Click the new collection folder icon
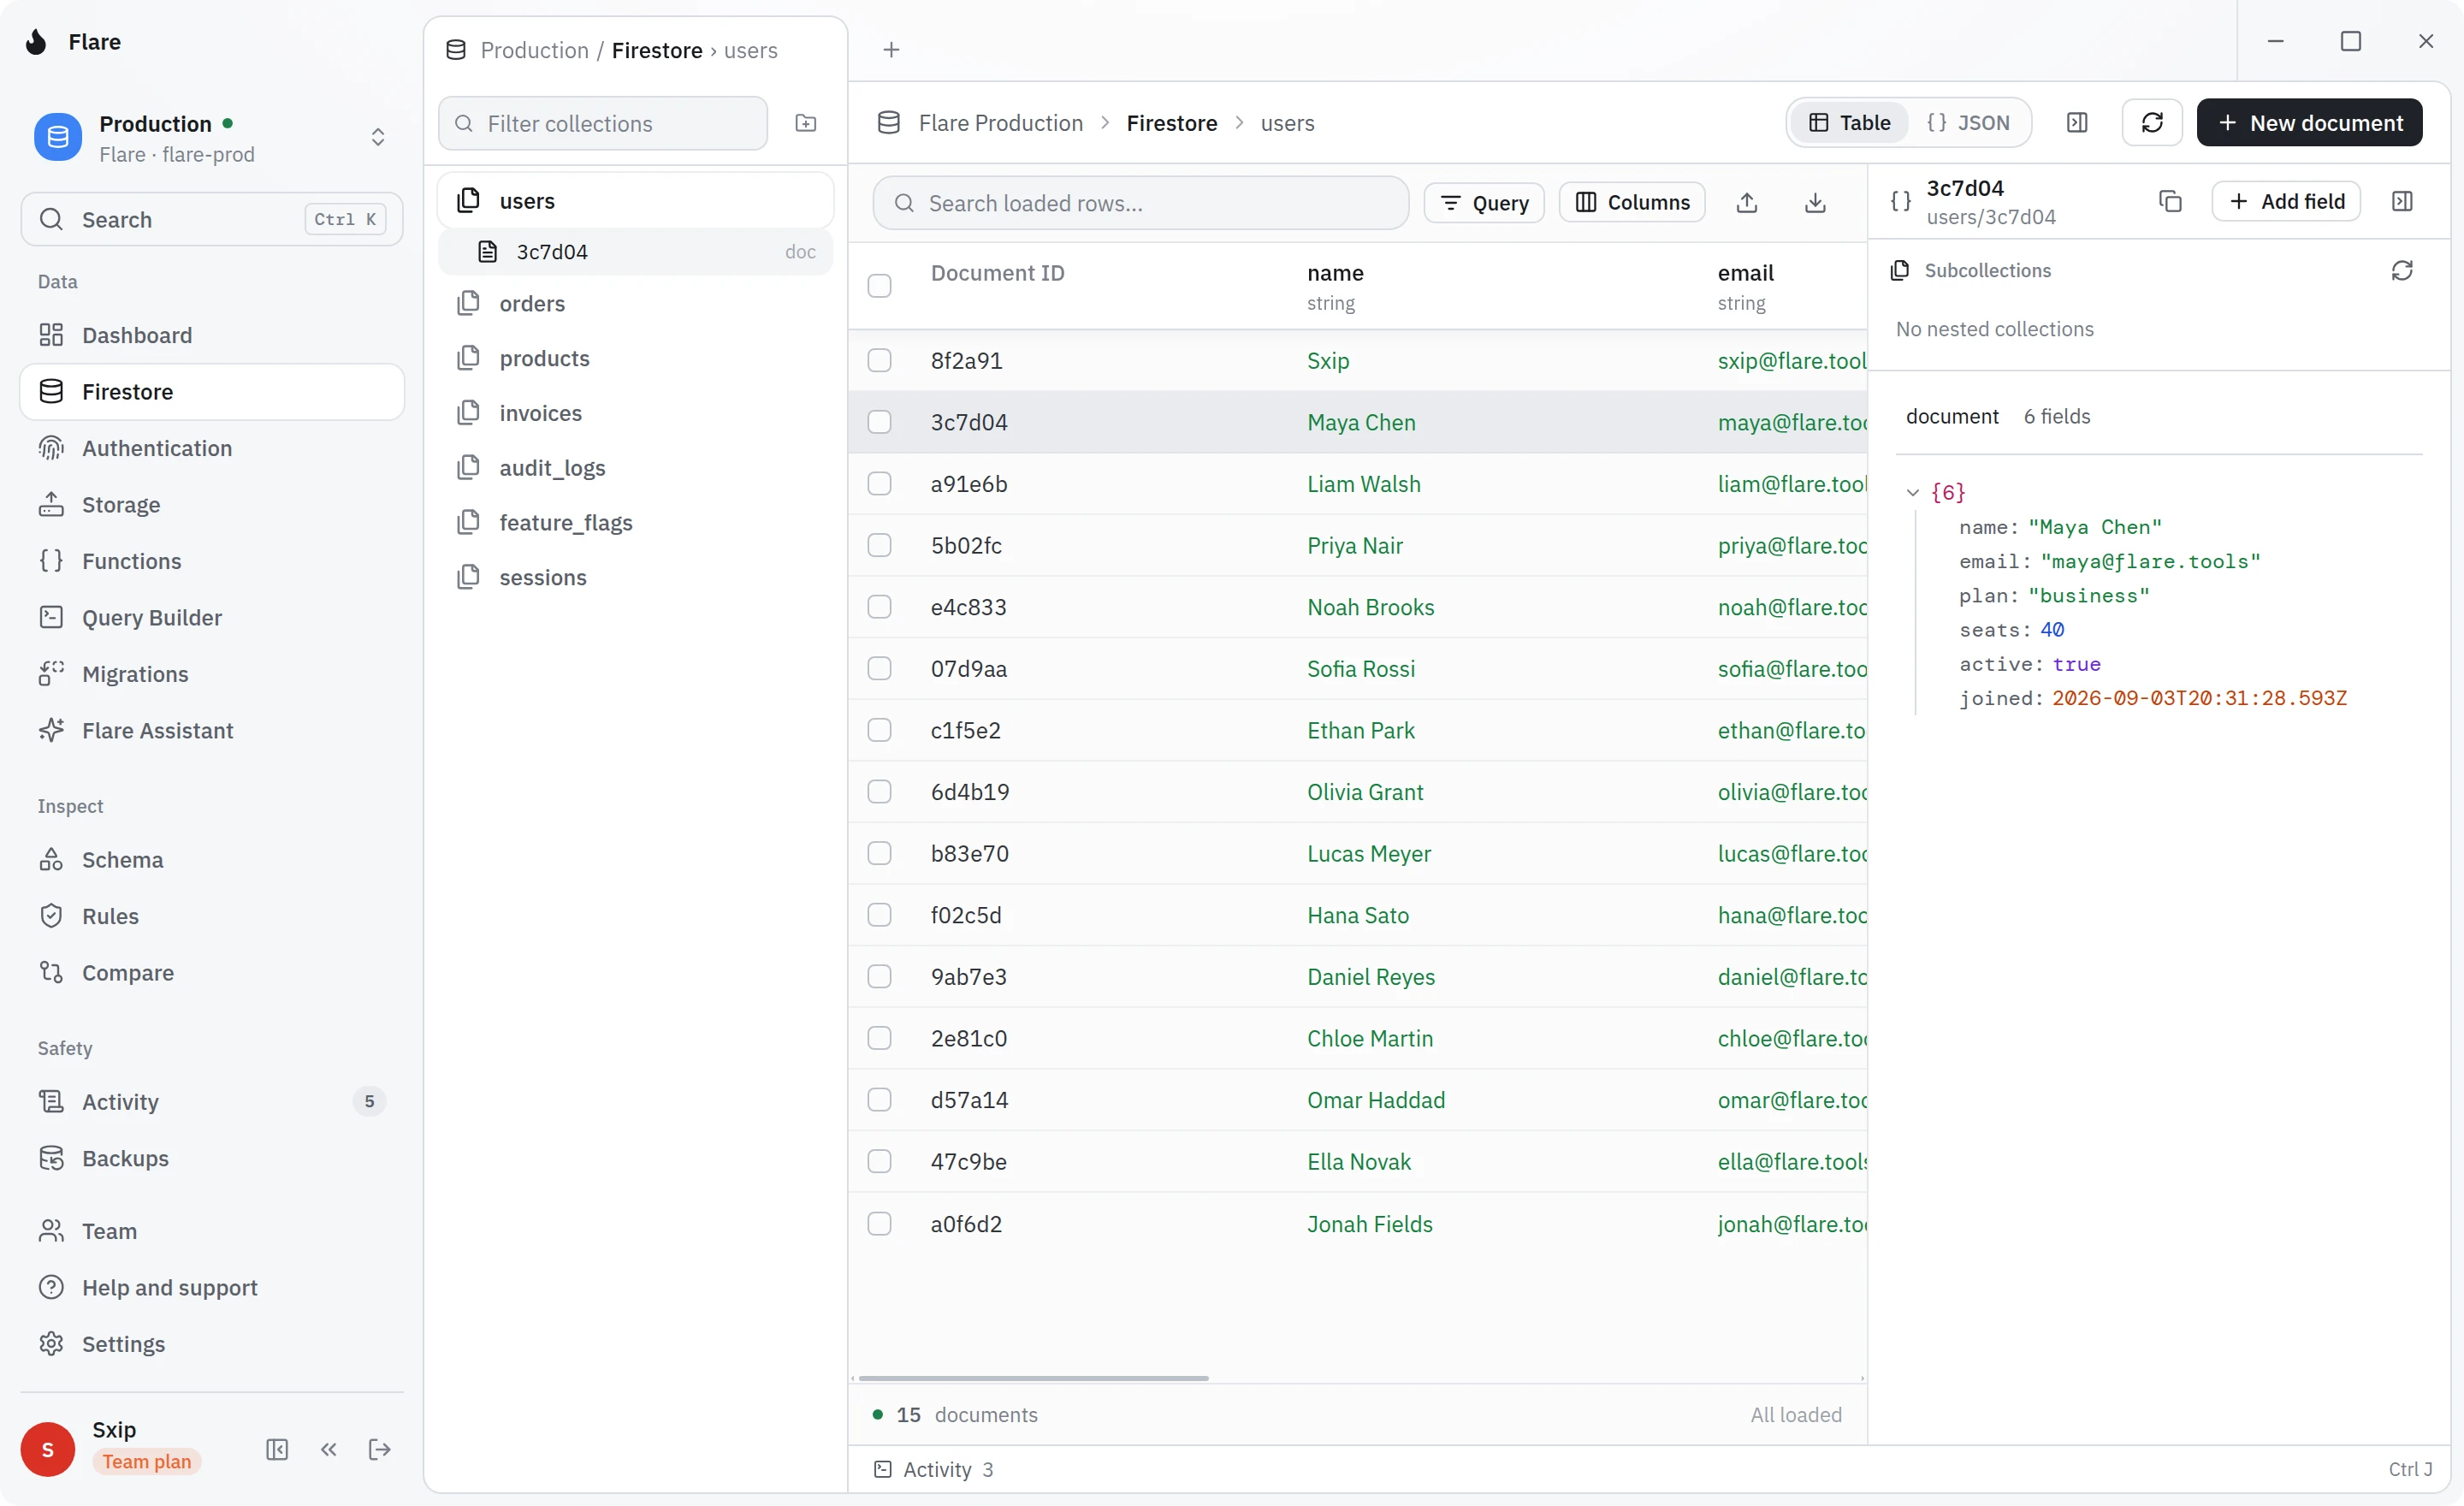 [x=806, y=123]
